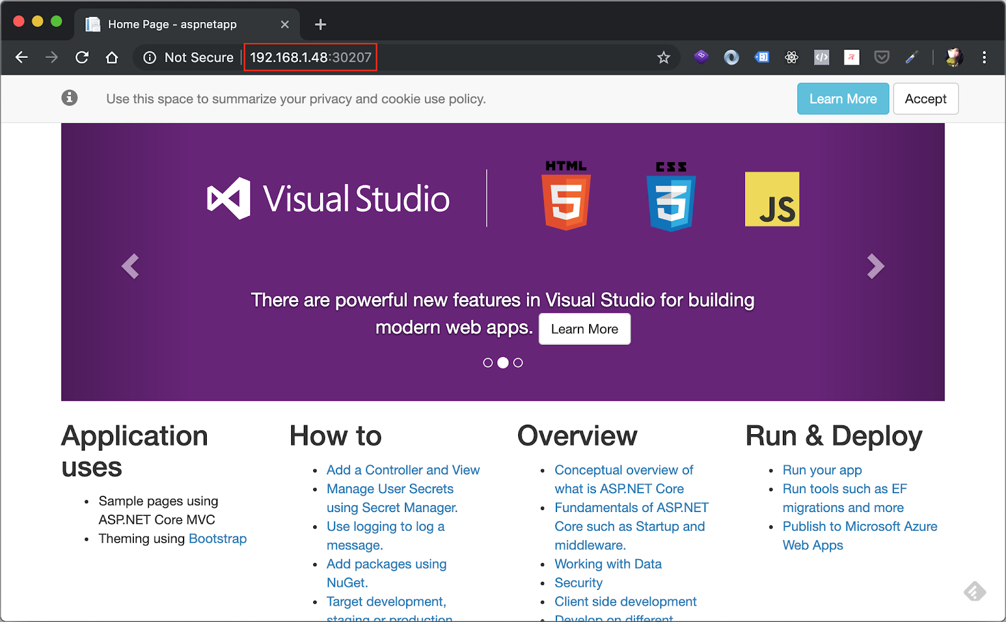Select the first carousel indicator dot
This screenshot has height=622, width=1006.
point(488,363)
